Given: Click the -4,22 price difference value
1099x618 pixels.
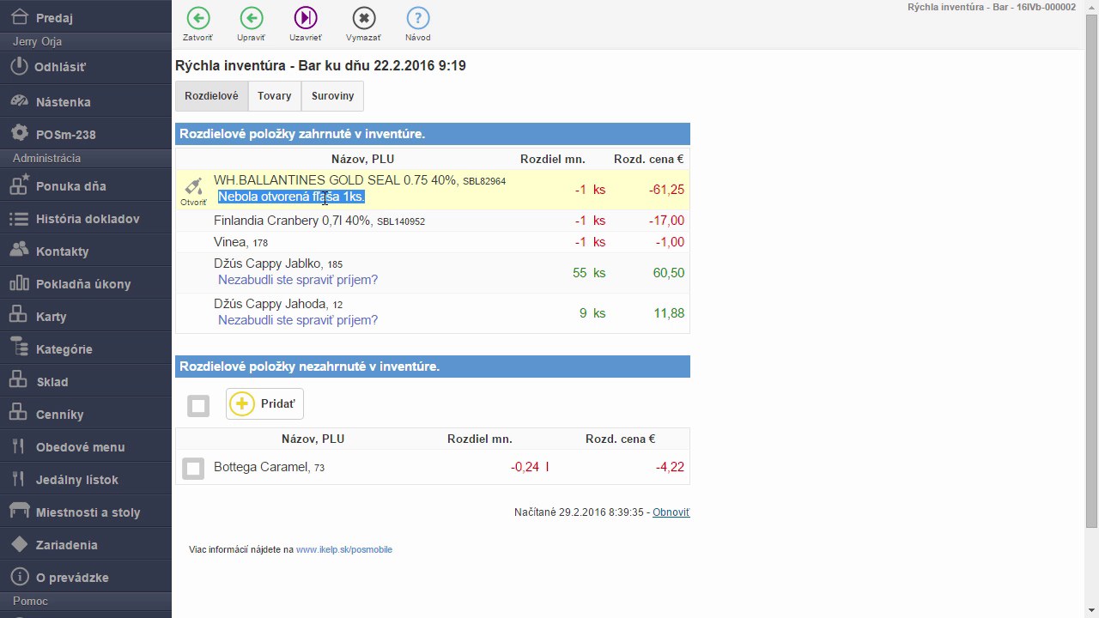Looking at the screenshot, I should click(670, 467).
